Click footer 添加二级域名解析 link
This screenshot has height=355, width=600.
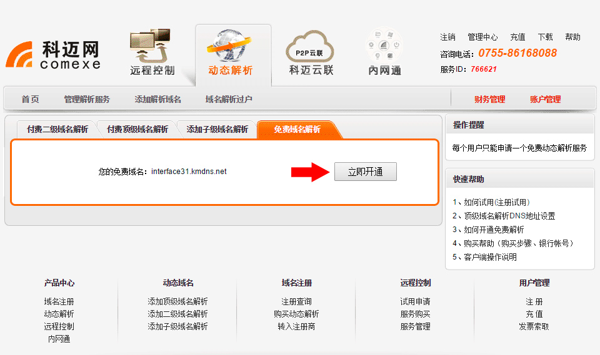click(177, 314)
